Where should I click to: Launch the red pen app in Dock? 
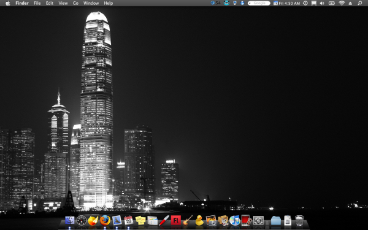[x=164, y=220]
